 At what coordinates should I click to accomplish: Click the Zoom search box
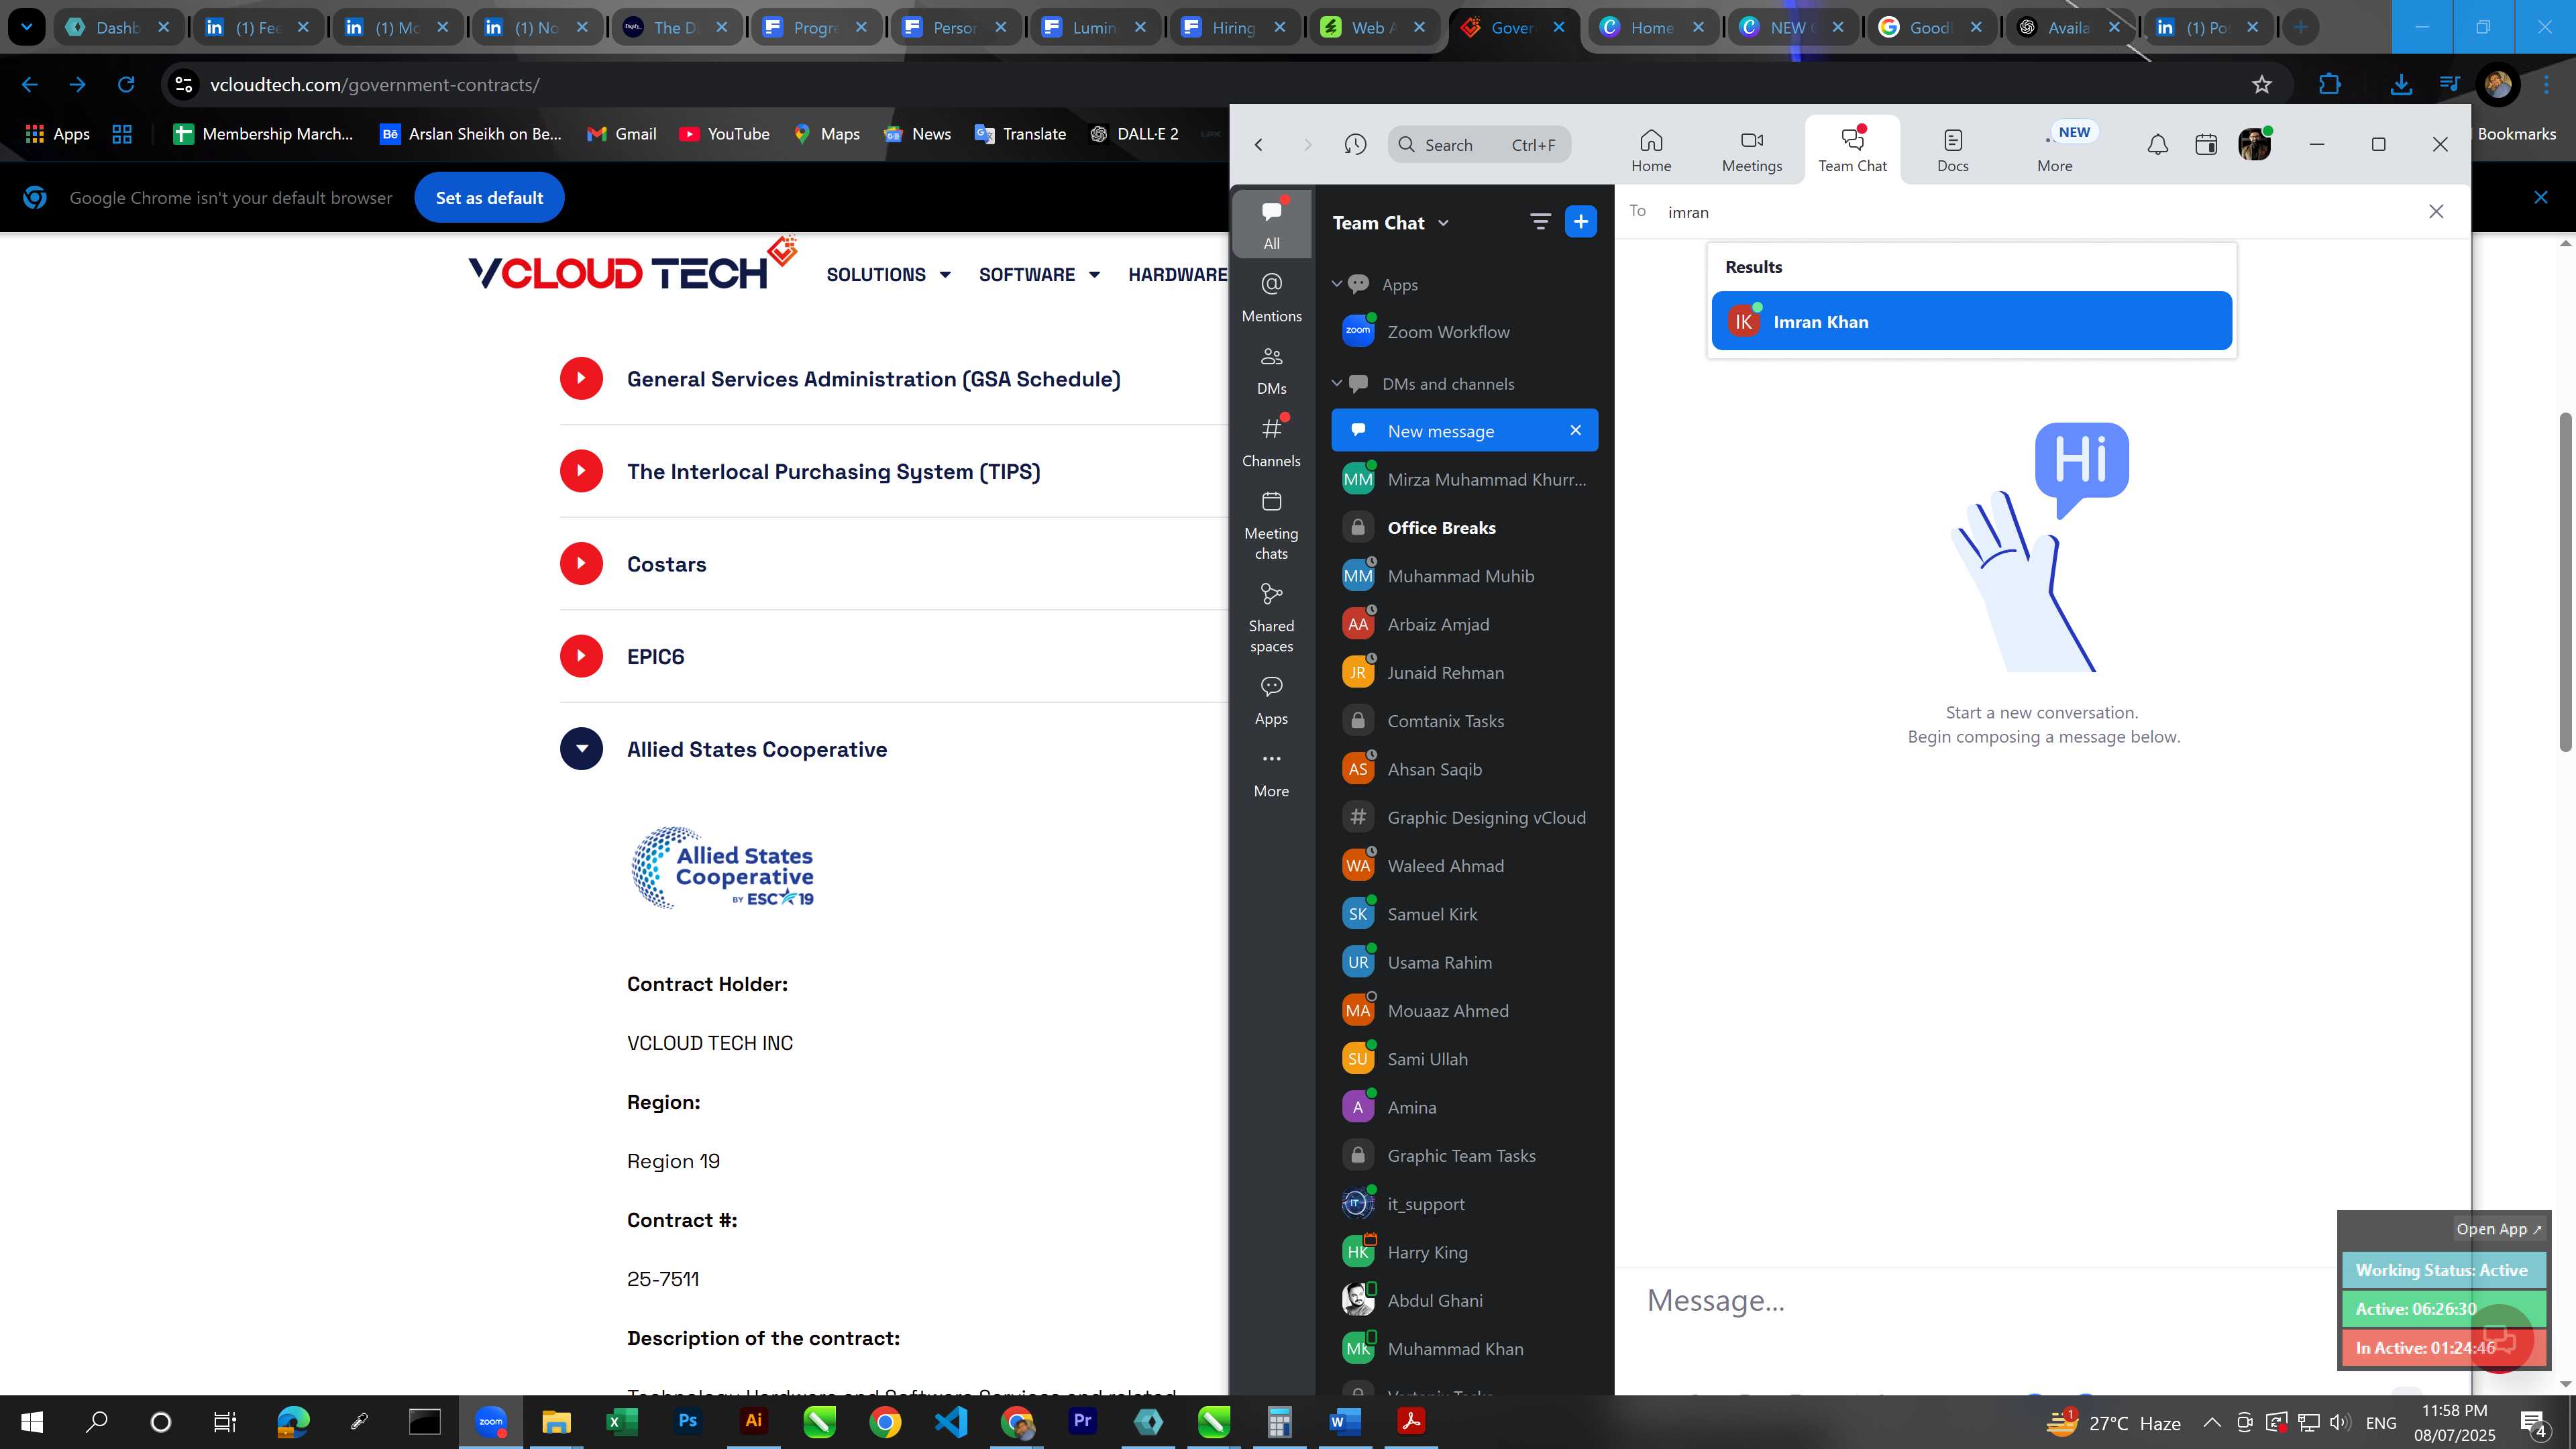(1479, 145)
